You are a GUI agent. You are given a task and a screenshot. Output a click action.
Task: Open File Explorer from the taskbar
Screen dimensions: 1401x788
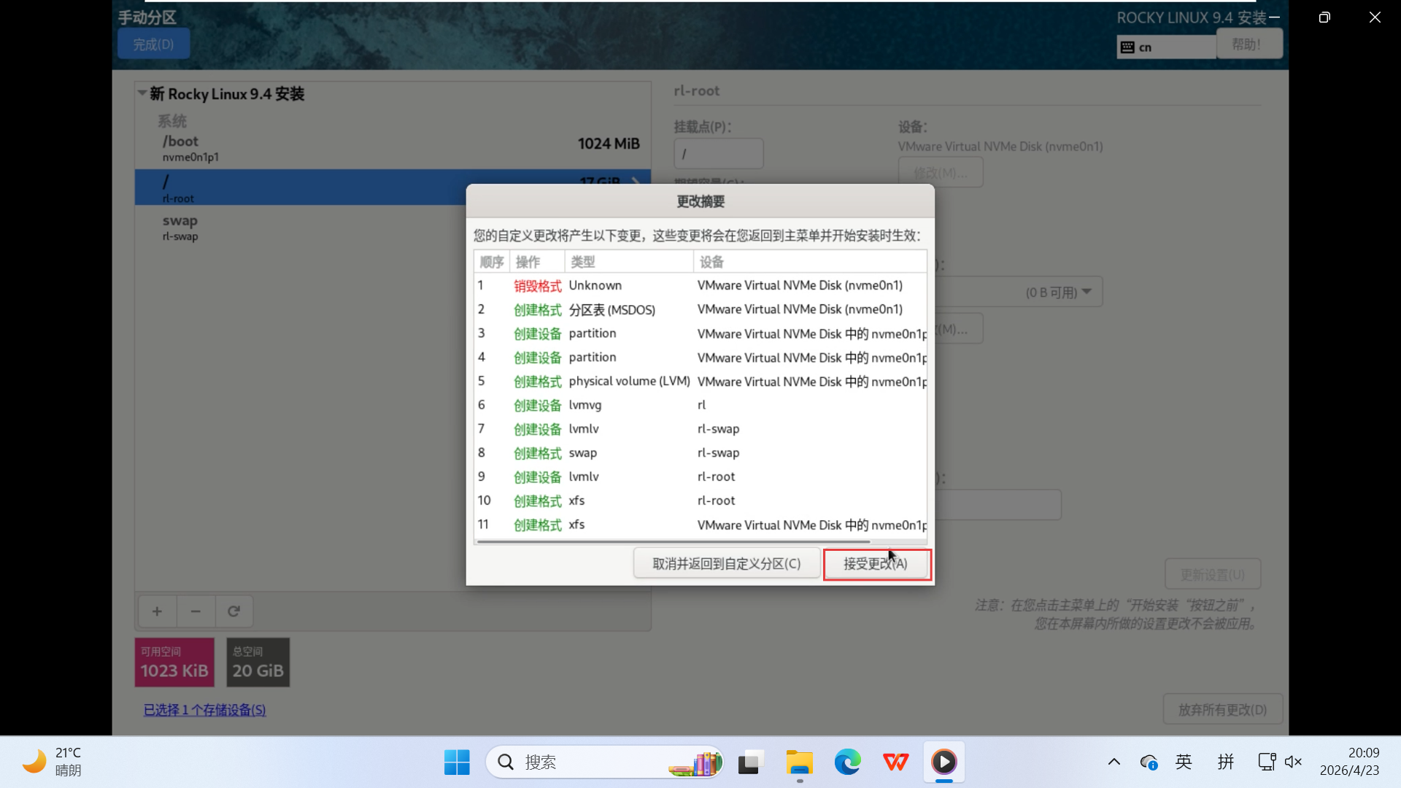click(x=799, y=762)
